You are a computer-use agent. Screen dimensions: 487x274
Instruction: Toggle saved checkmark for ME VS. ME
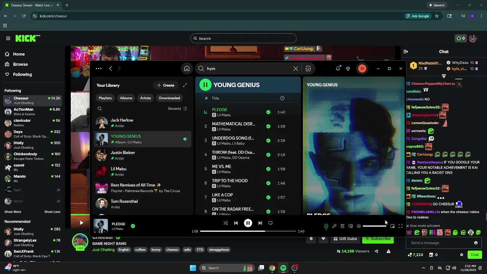point(268,169)
